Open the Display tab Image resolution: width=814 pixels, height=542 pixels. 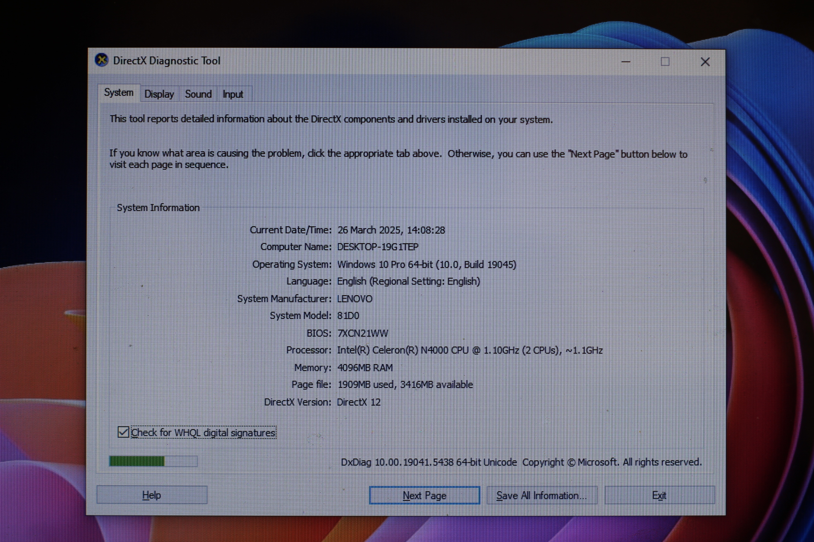tap(159, 94)
